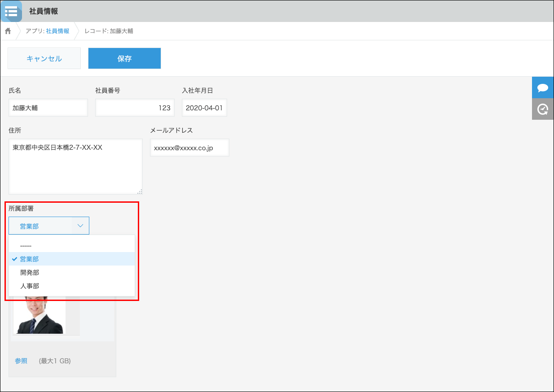Collapse the 所属部署 dropdown showing 営業部

tap(49, 226)
